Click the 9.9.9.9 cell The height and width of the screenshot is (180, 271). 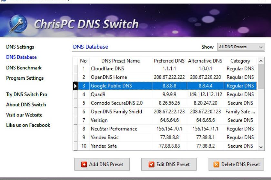(169, 94)
